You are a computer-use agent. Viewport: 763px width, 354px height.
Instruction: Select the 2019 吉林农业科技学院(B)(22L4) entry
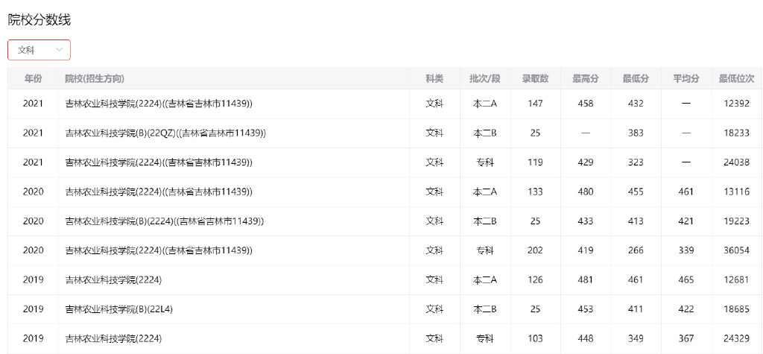click(x=119, y=309)
